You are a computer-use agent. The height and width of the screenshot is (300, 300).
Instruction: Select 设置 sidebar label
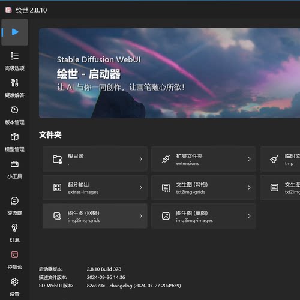[x=14, y=294]
